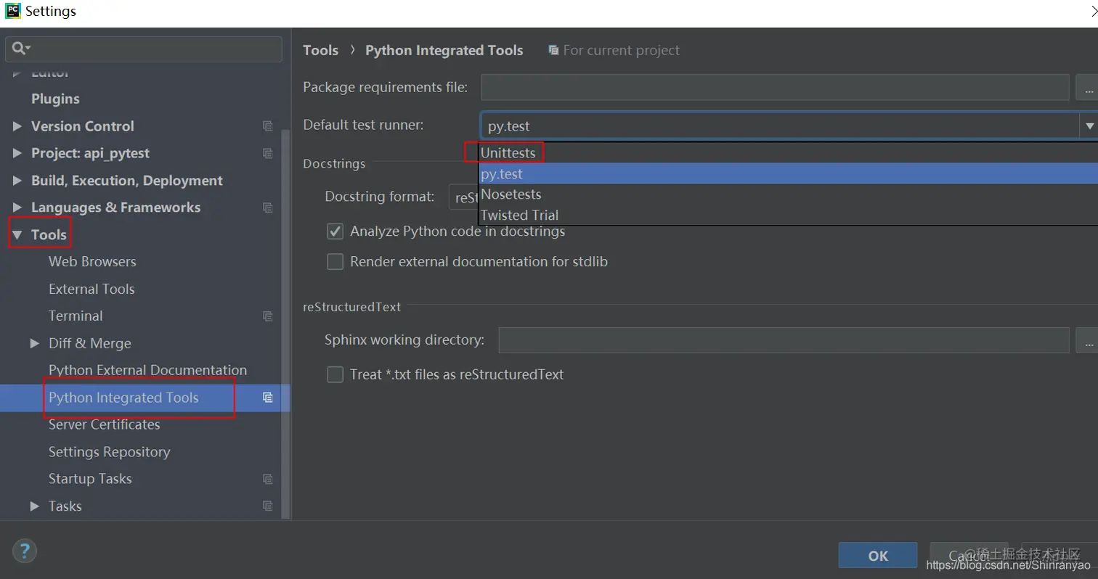Click the project-scope icon beside Project: api_pytest

click(x=267, y=153)
